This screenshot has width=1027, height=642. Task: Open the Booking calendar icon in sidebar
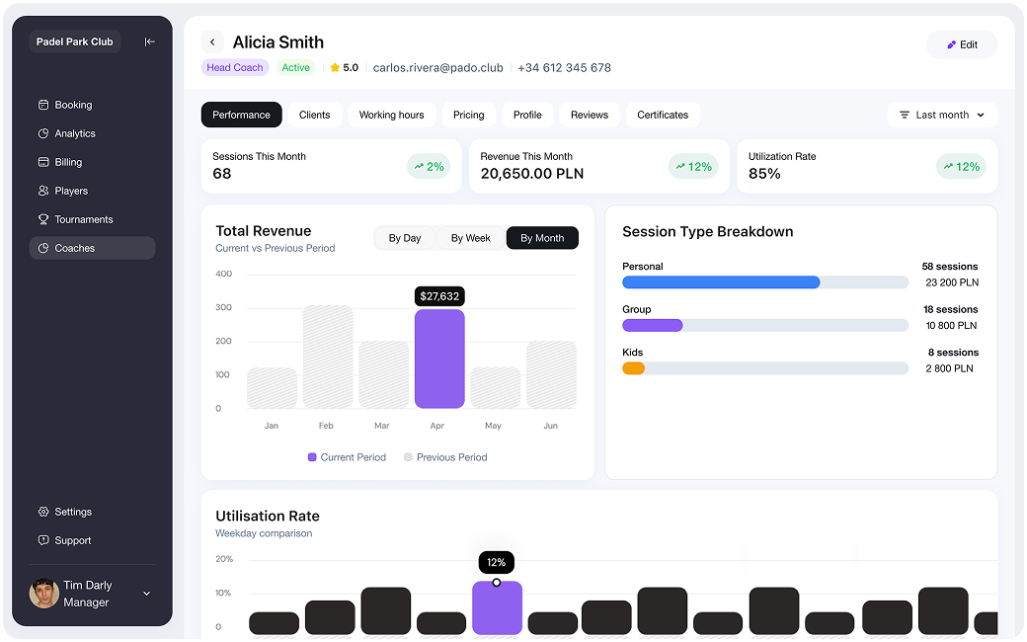tap(43, 105)
